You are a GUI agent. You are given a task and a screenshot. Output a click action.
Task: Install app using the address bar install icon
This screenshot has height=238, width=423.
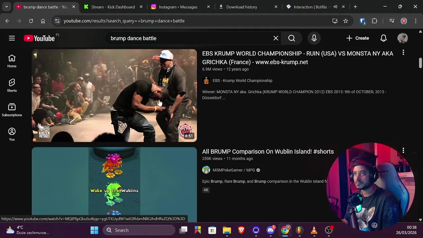[335, 21]
